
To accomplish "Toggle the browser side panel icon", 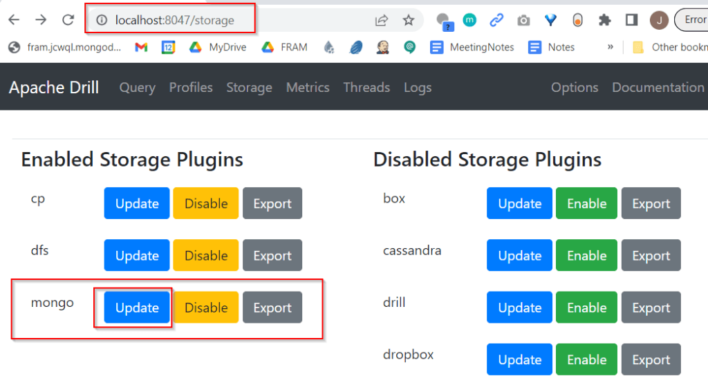I will pos(632,20).
